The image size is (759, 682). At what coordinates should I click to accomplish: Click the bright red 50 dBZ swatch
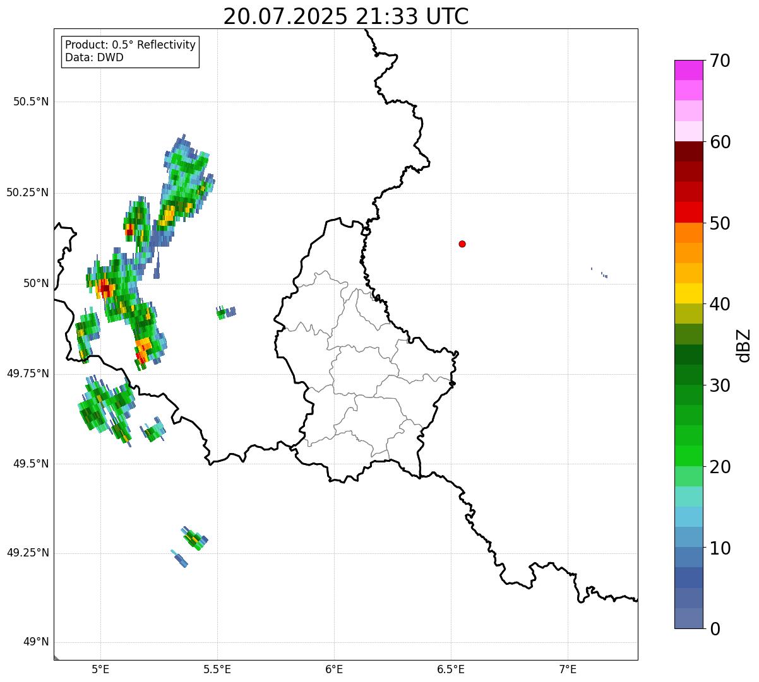pos(688,213)
